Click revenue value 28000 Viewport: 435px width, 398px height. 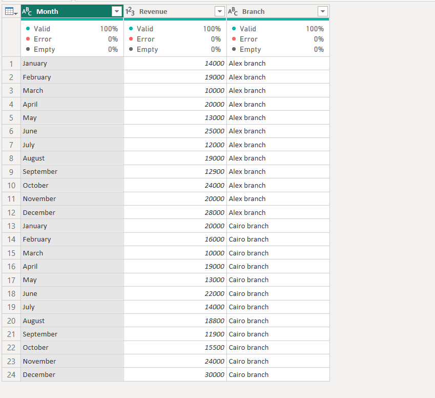[175, 212]
